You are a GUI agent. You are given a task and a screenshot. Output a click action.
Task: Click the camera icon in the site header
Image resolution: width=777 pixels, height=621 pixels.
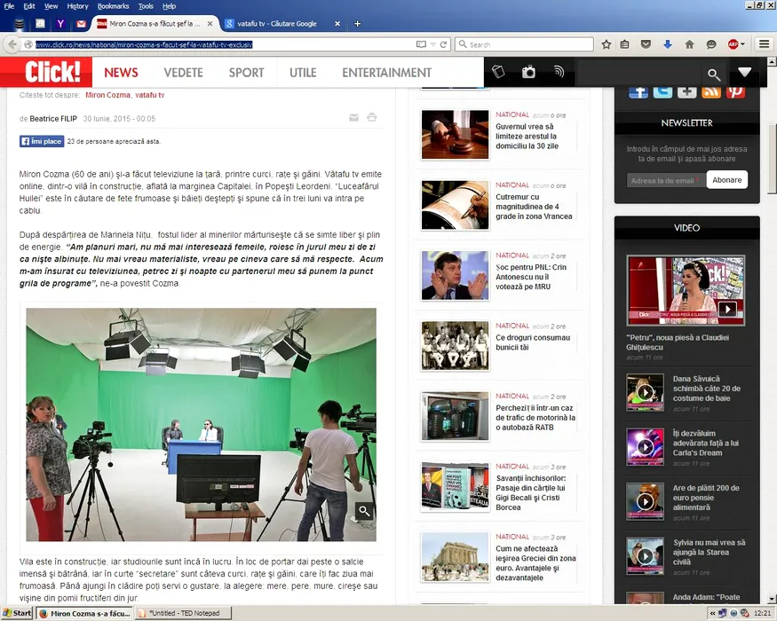[528, 73]
